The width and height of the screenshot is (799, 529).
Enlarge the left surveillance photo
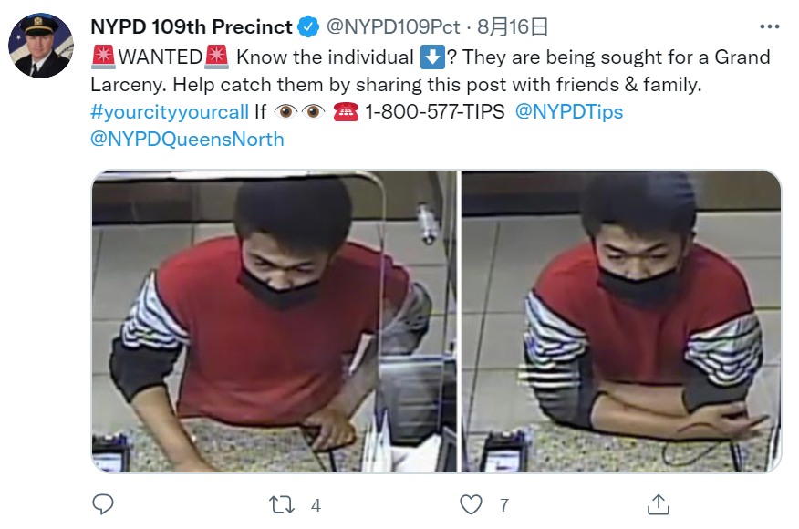pyautogui.click(x=275, y=321)
